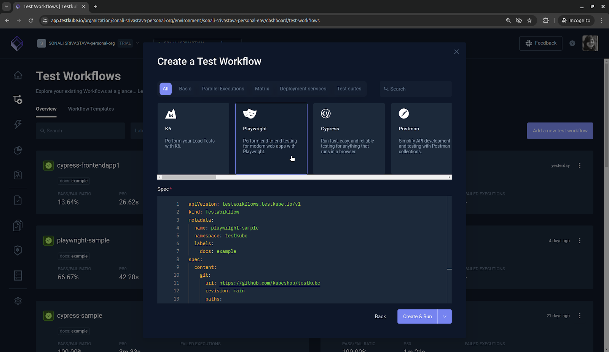Click the Create & Run button
Screen dimensions: 609x352
point(418,317)
